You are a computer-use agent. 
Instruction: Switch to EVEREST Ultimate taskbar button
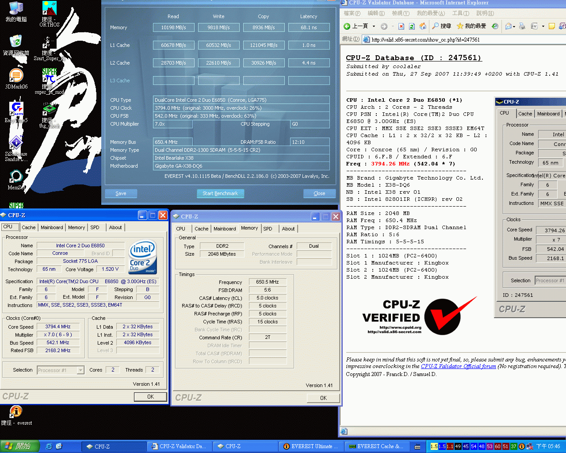pyautogui.click(x=311, y=446)
